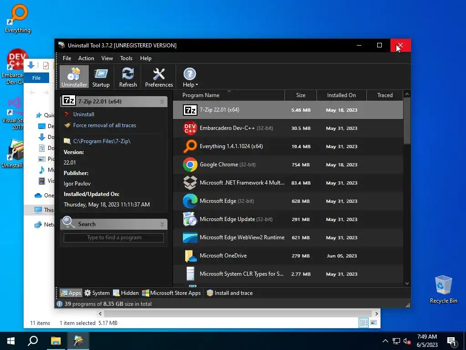Screen dimensions: 466x350
Task: Sort by Size column header
Action: coord(300,95)
